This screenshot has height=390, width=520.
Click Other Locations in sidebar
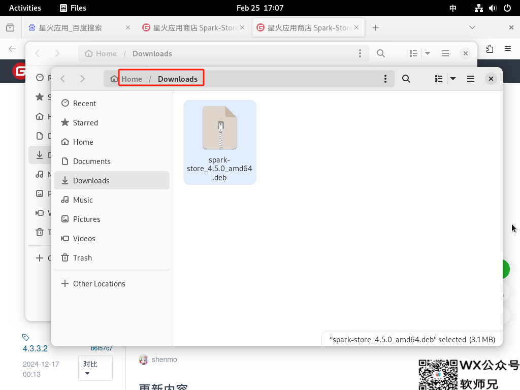(x=99, y=284)
